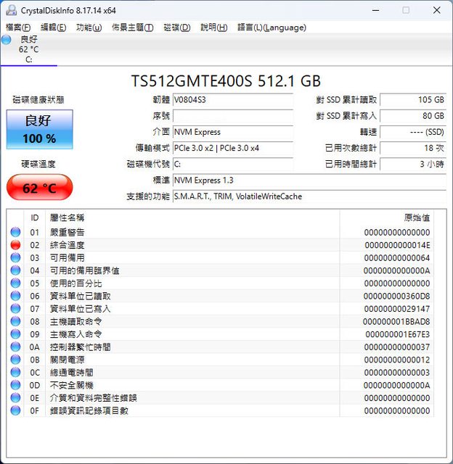Click the red 62 °C temperature button

pos(39,188)
